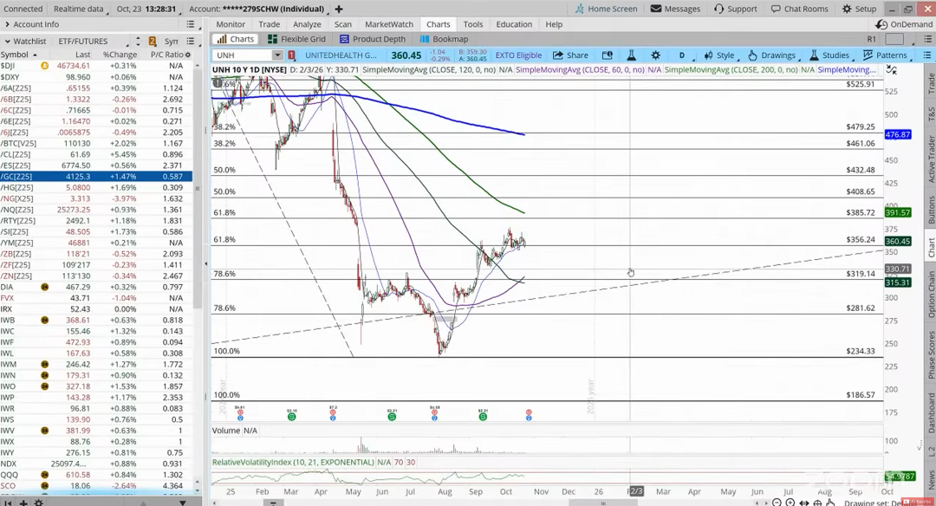This screenshot has height=506, width=936.
Task: Open the Setup menu
Action: click(x=859, y=9)
